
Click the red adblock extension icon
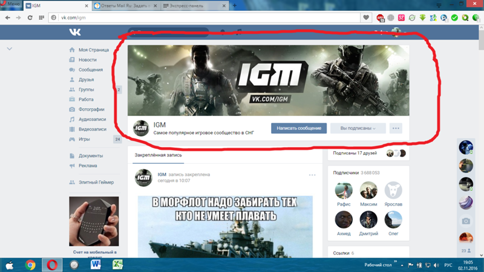380,18
